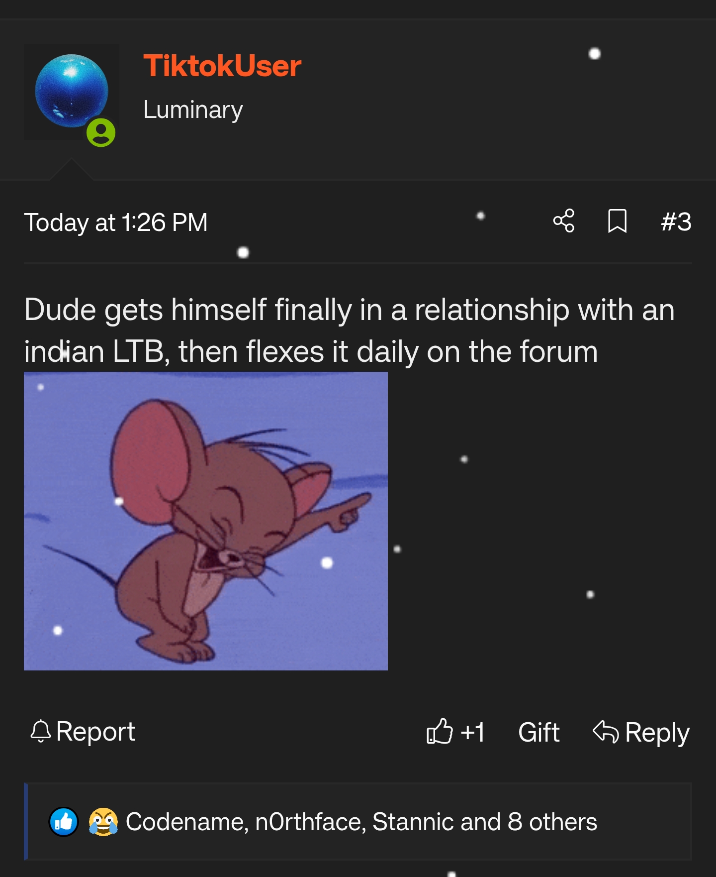
Task: Open the 'Today at 1:26 PM' timestamp link
Action: coord(116,222)
